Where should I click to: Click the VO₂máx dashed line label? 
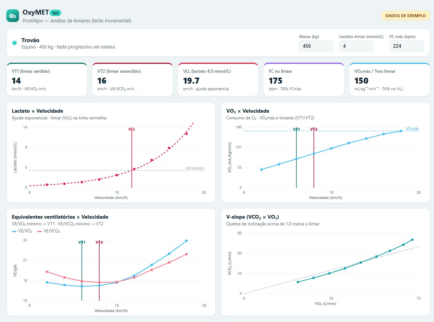tap(412, 129)
